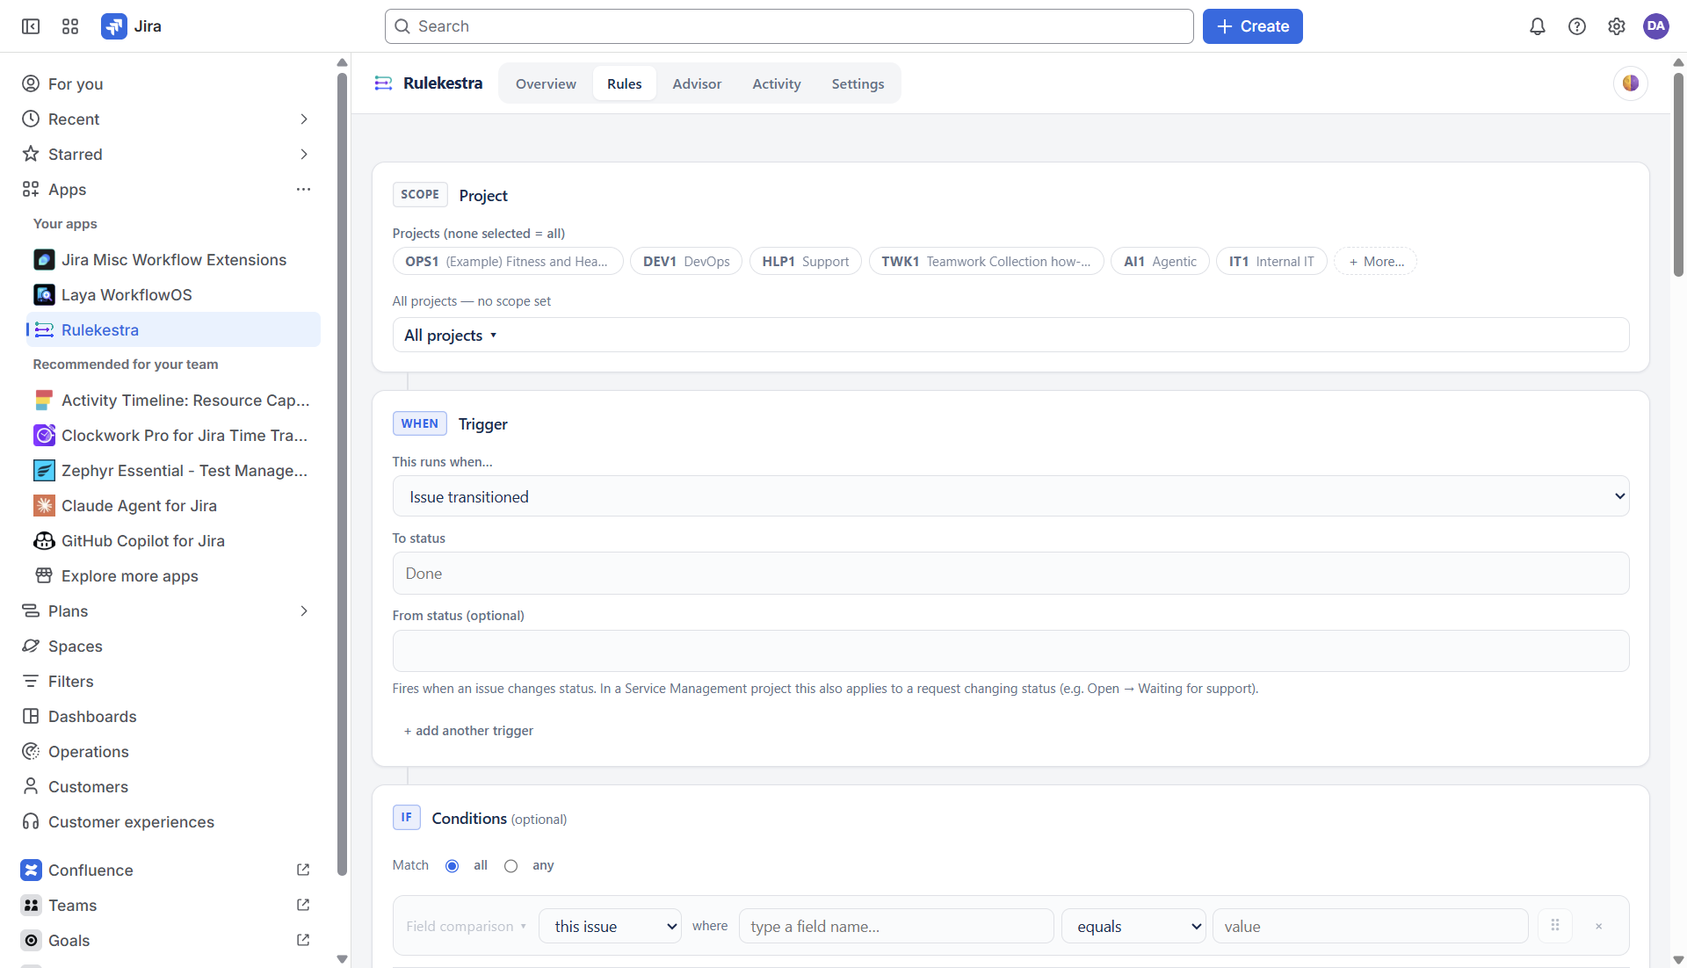Open Confluence external link
1687x968 pixels.
pyautogui.click(x=303, y=870)
